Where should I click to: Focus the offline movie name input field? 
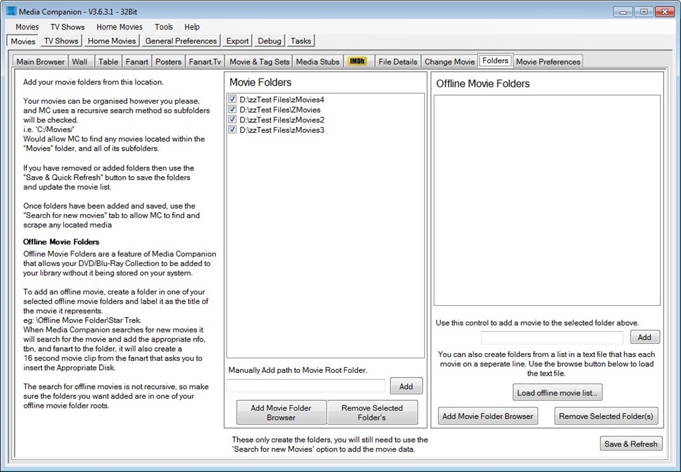point(552,338)
